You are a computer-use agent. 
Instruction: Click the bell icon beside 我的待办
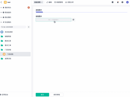point(3,8)
